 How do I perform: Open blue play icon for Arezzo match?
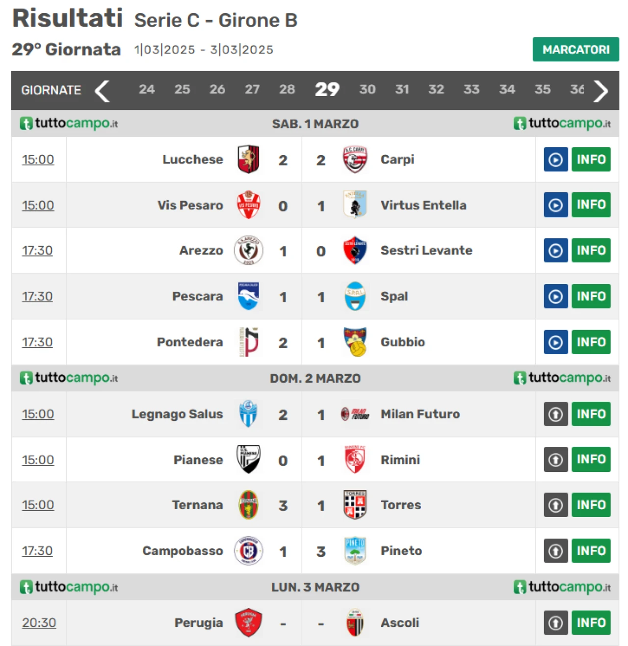[555, 250]
